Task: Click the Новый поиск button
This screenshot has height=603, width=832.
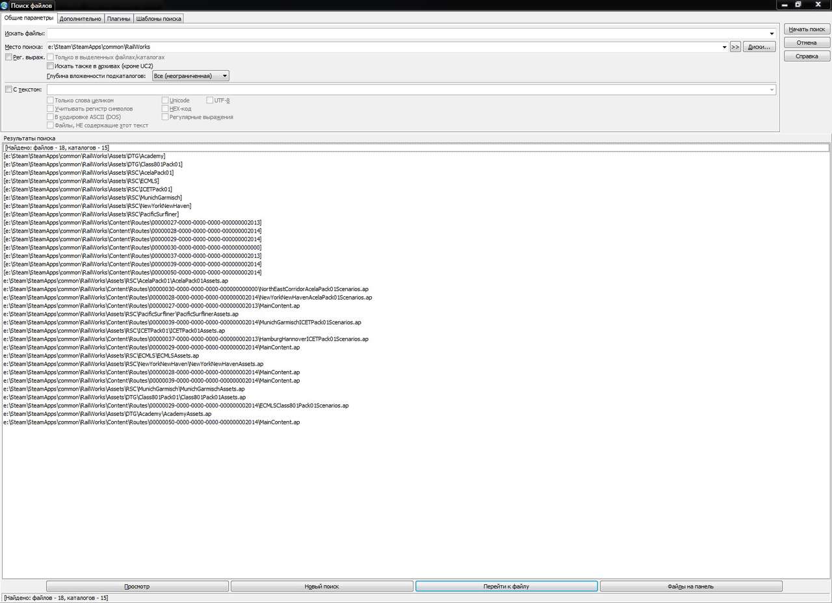Action: tap(322, 586)
